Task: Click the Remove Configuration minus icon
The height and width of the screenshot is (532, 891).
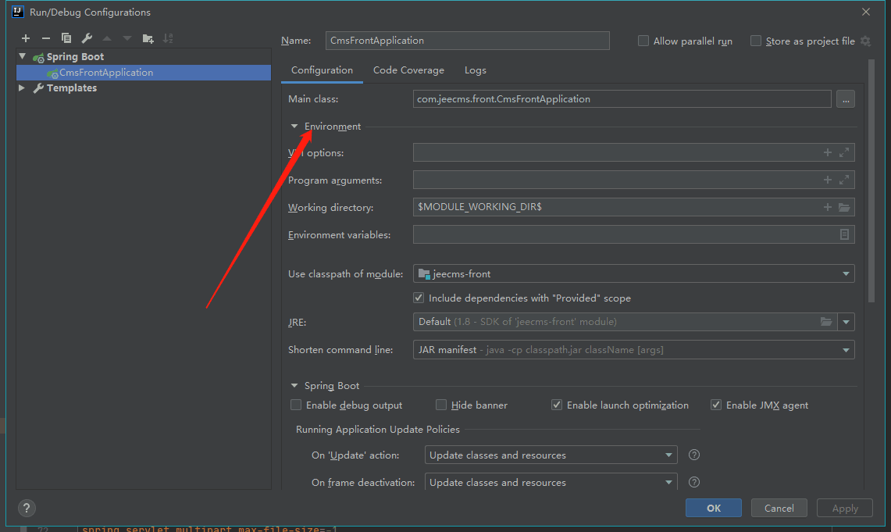Action: coord(46,38)
